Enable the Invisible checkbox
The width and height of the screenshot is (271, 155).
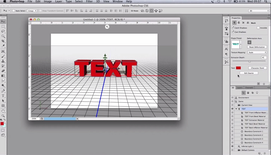point(258,28)
